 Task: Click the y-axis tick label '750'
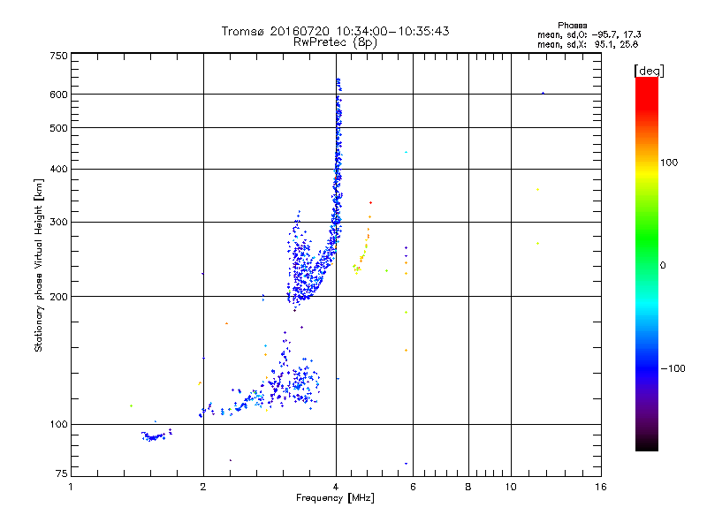click(58, 56)
